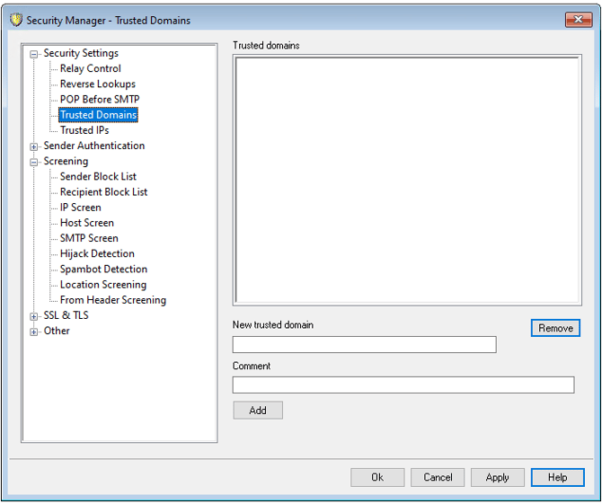
Task: Expand the SSL & TLS node
Action: [x=34, y=316]
